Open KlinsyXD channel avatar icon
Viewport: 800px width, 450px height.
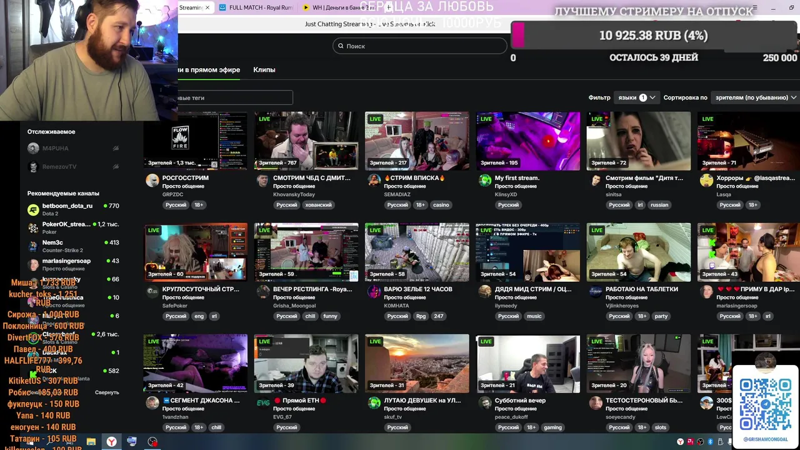tap(485, 181)
